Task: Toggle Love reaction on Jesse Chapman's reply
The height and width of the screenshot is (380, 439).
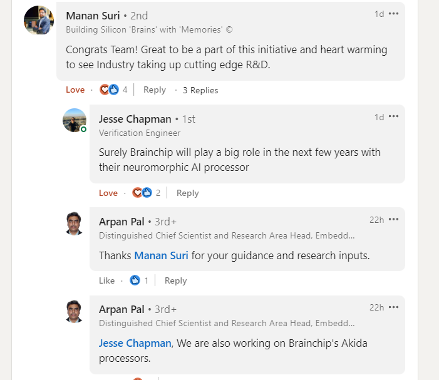Action: coord(108,193)
